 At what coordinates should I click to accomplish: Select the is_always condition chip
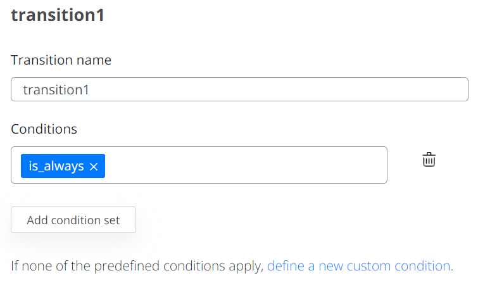pos(57,166)
